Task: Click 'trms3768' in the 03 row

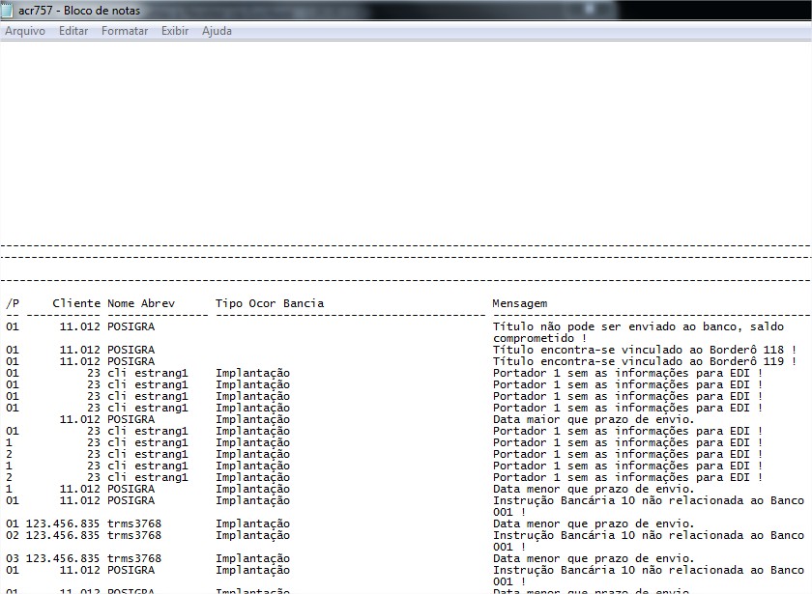Action: pyautogui.click(x=134, y=558)
